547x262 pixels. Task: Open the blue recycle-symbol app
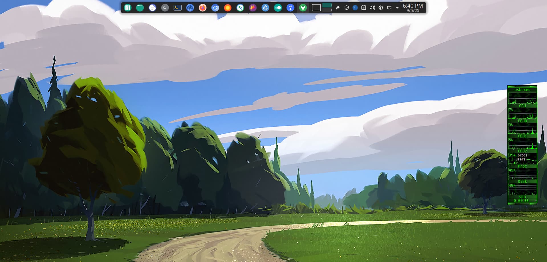tap(265, 8)
